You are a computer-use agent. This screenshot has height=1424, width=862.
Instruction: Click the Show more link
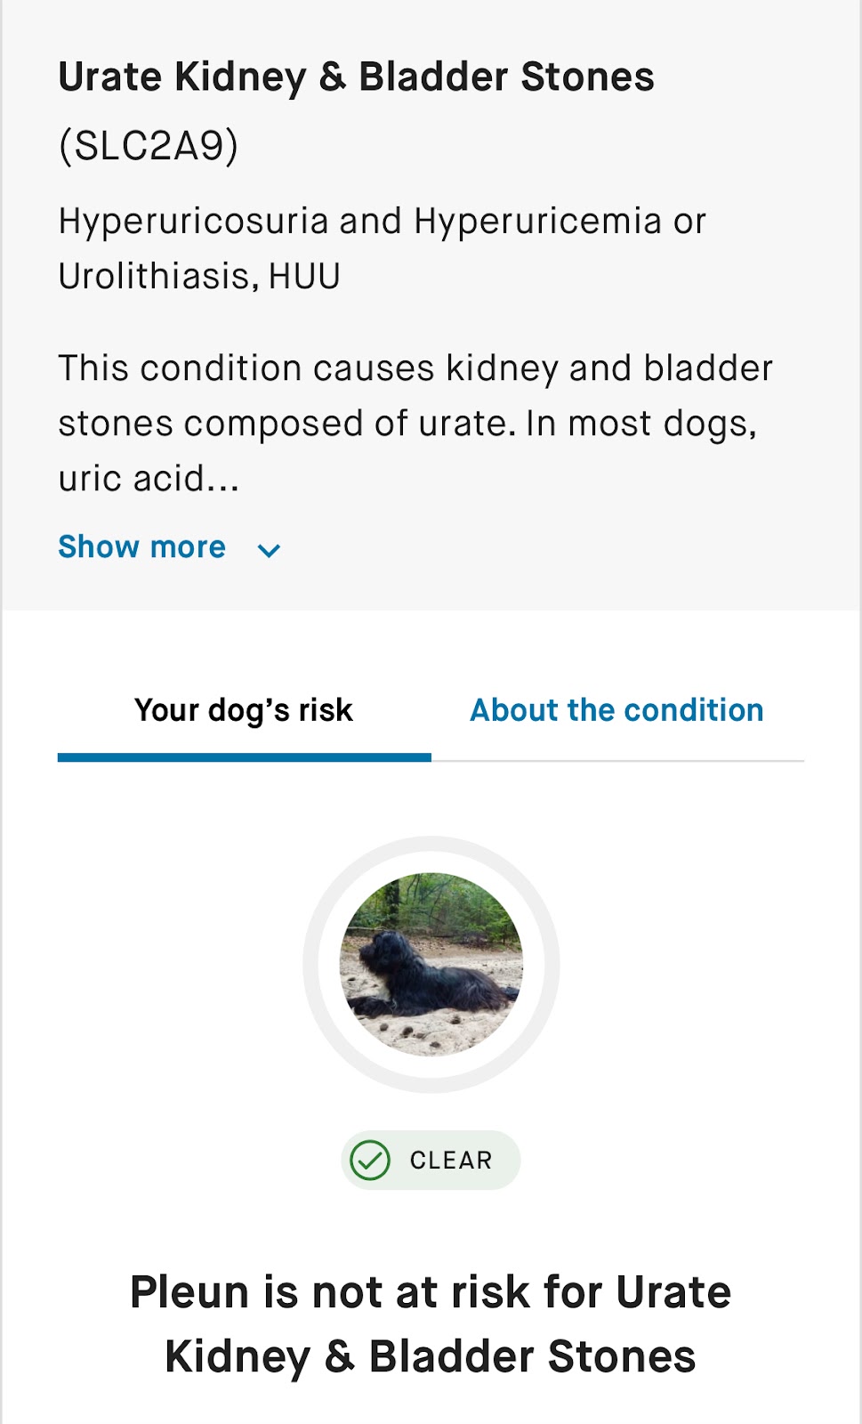[141, 547]
